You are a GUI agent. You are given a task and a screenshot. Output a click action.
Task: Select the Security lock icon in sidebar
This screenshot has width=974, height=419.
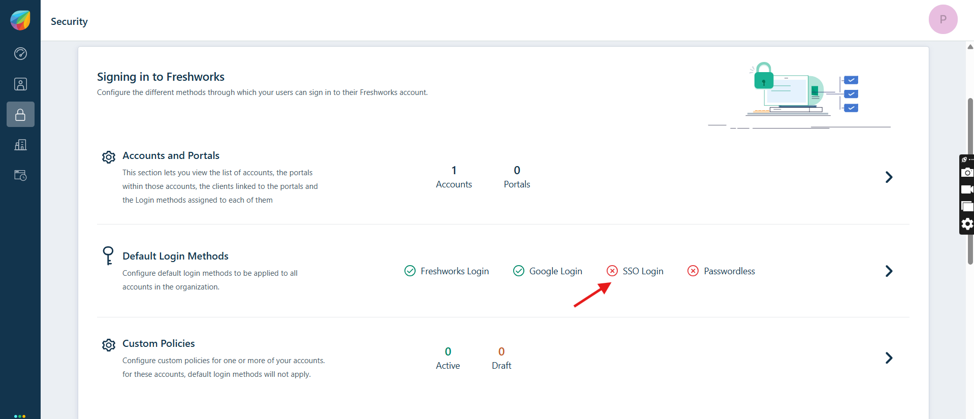20,114
